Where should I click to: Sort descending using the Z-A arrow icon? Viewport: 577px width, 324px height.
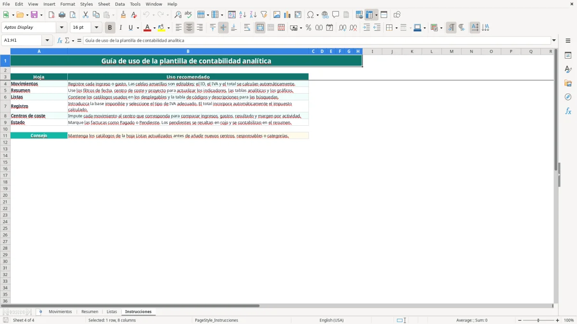tap(253, 15)
